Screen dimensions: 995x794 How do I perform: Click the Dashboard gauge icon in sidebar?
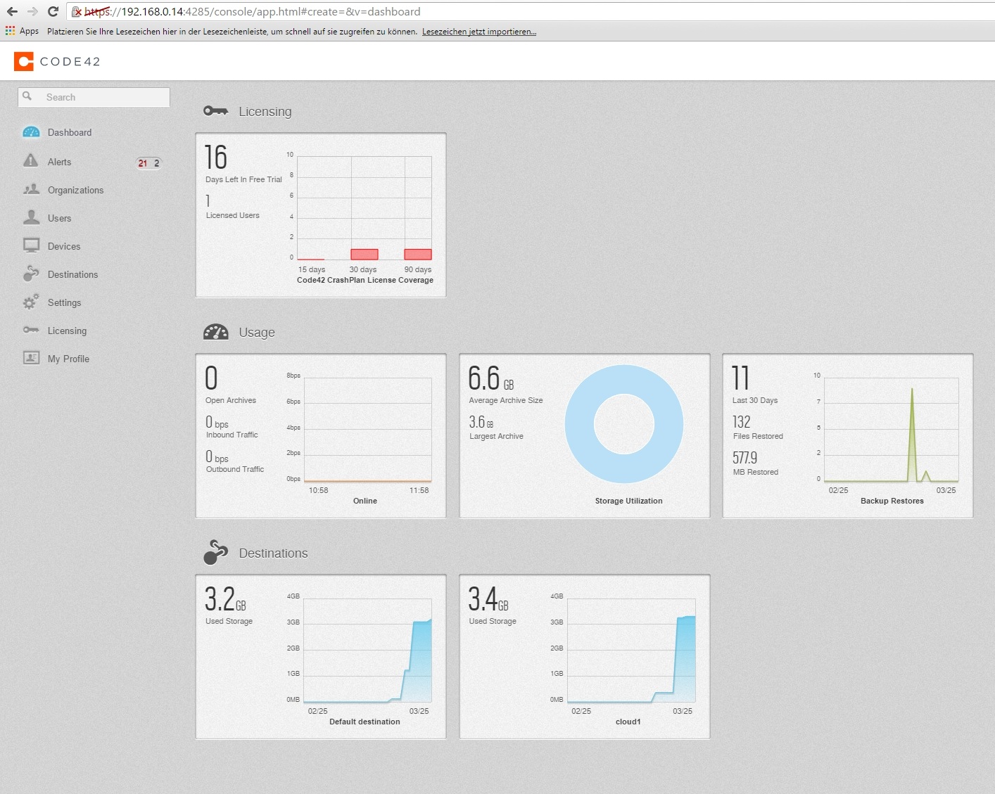point(31,132)
